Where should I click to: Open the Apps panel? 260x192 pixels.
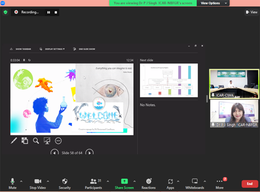[x=170, y=183]
